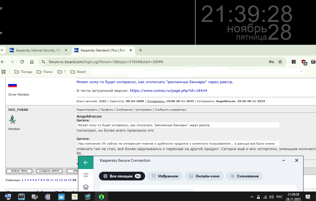Go to forum page 15

click(70, 180)
